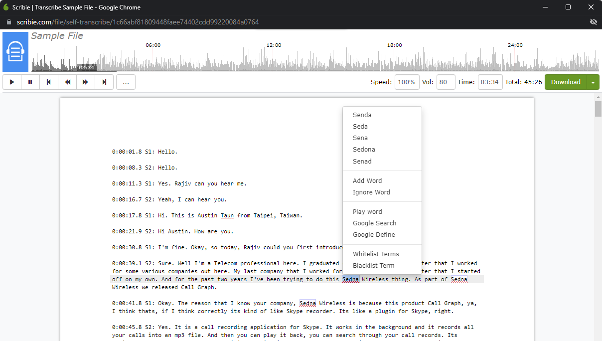Download the transcript file
The width and height of the screenshot is (602, 341).
(566, 82)
